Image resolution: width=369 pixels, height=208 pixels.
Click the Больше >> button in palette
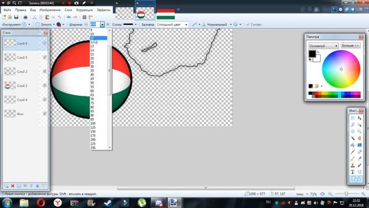click(351, 46)
